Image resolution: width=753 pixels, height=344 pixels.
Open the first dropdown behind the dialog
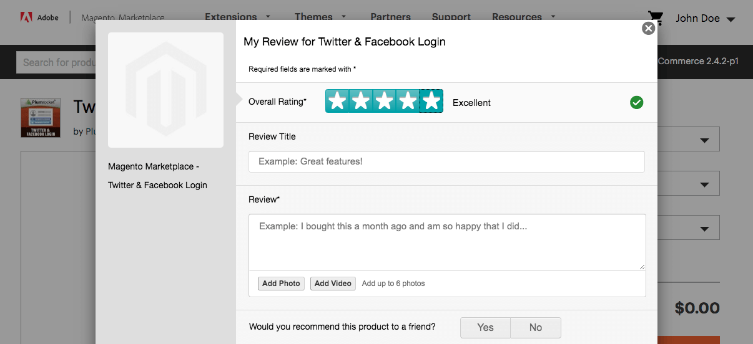688,140
